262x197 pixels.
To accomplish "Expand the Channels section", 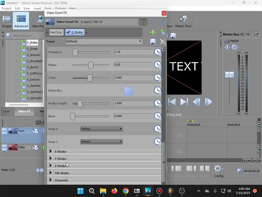I will [x=51, y=180].
